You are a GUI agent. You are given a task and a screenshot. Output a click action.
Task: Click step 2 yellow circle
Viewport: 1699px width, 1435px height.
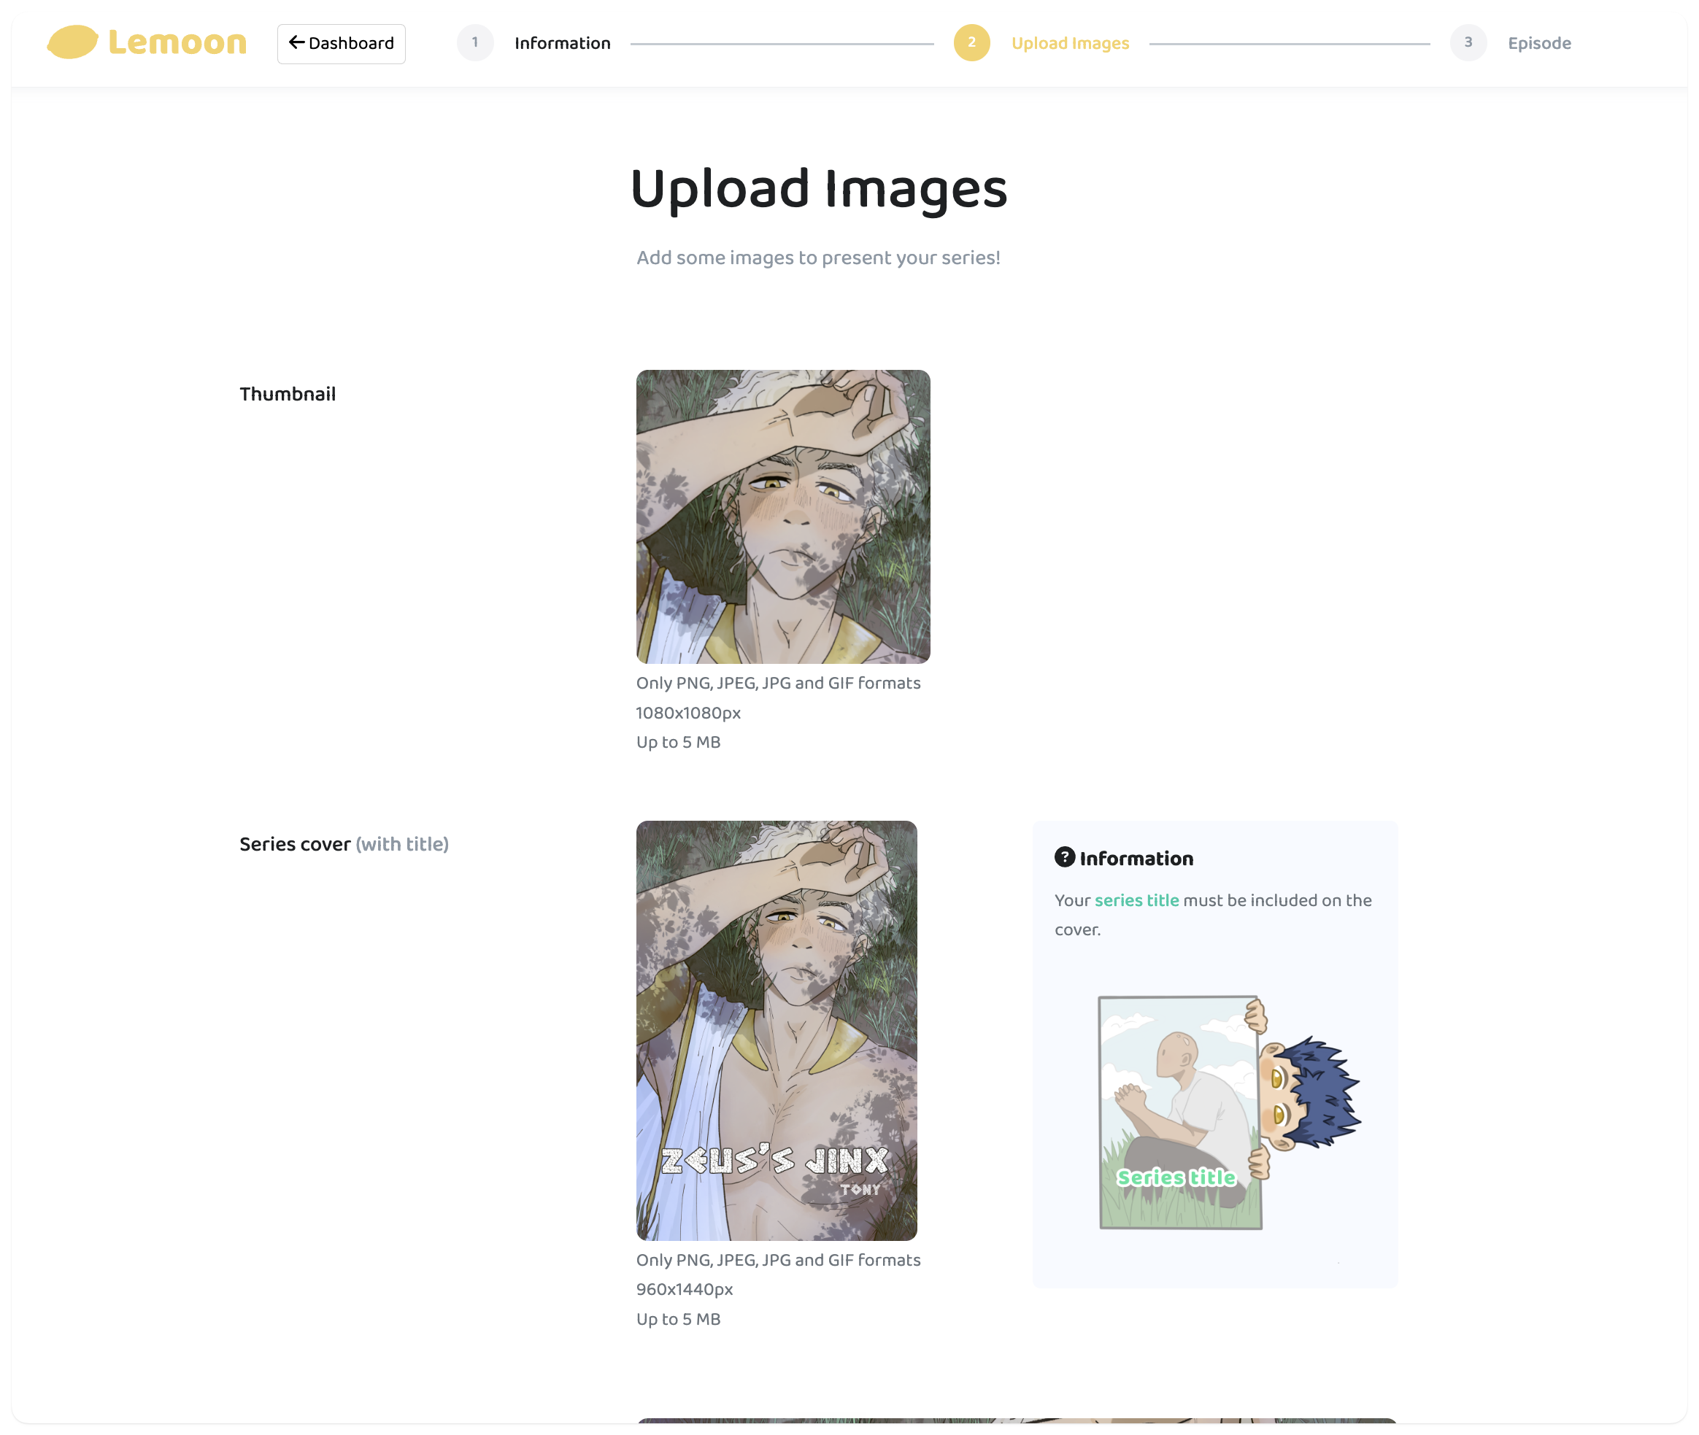coord(971,42)
